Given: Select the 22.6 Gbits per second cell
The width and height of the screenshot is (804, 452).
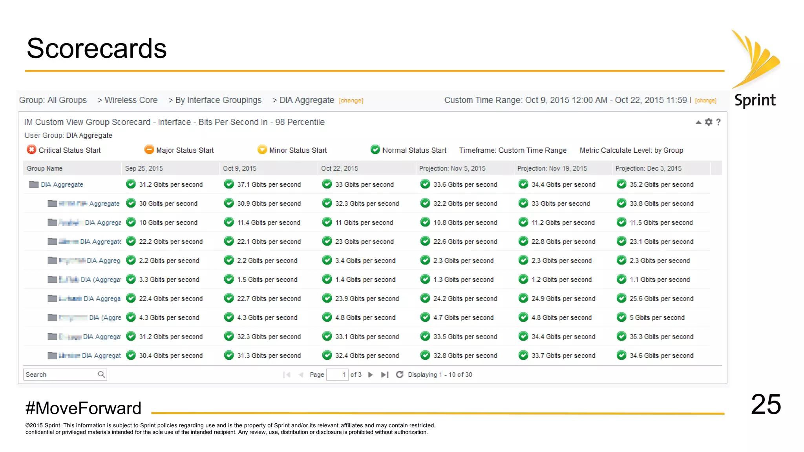Looking at the screenshot, I should [x=465, y=242].
